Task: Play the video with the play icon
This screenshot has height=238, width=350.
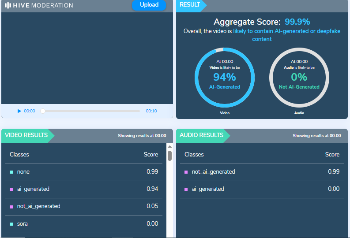Action: coord(19,111)
